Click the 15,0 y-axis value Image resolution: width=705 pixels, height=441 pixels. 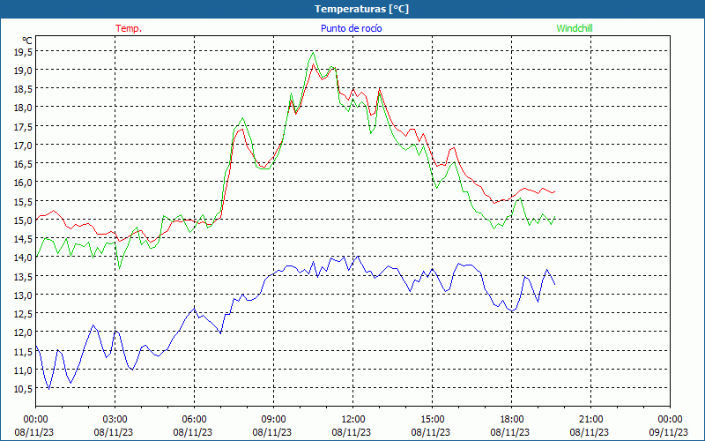(x=23, y=220)
